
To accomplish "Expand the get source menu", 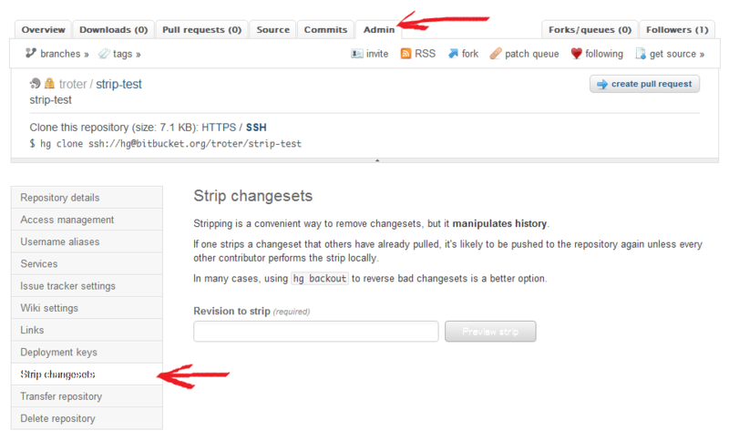I will 677,54.
